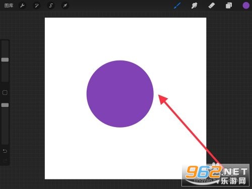Tap the purple circle on canvas
The image size is (252, 189).
120,94
